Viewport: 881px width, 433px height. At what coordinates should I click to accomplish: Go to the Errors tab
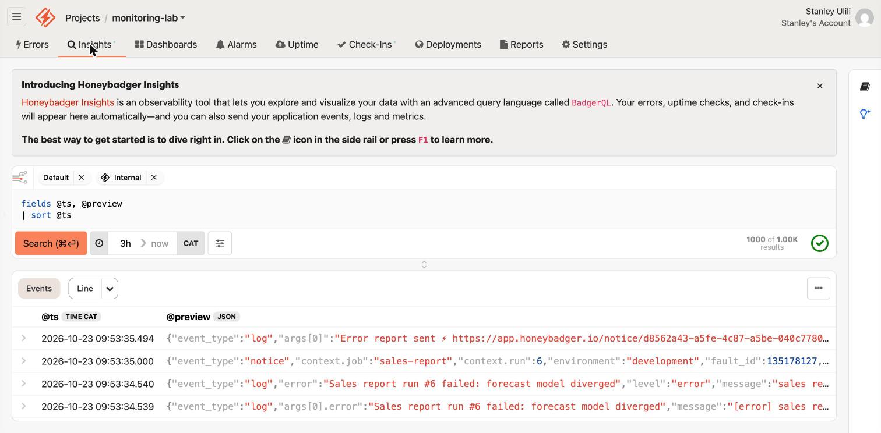click(x=32, y=45)
